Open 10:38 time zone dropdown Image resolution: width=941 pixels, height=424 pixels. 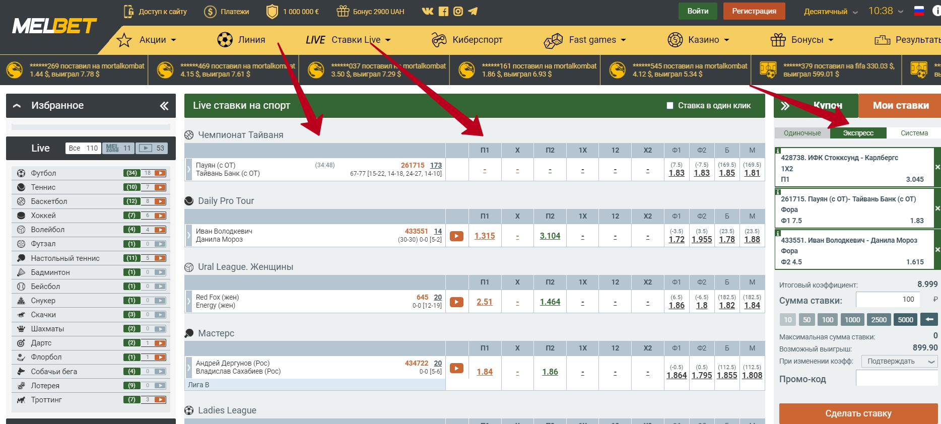[886, 11]
